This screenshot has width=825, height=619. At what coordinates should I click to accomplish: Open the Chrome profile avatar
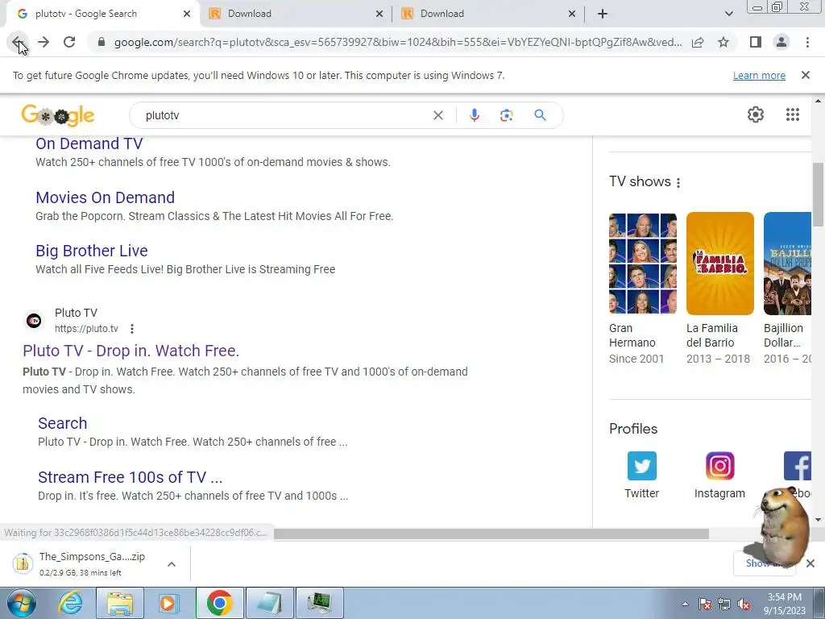781,42
